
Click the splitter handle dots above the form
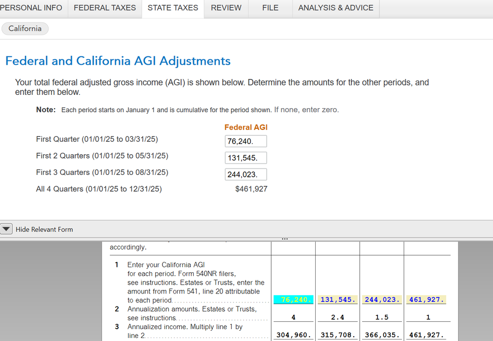coord(285,239)
